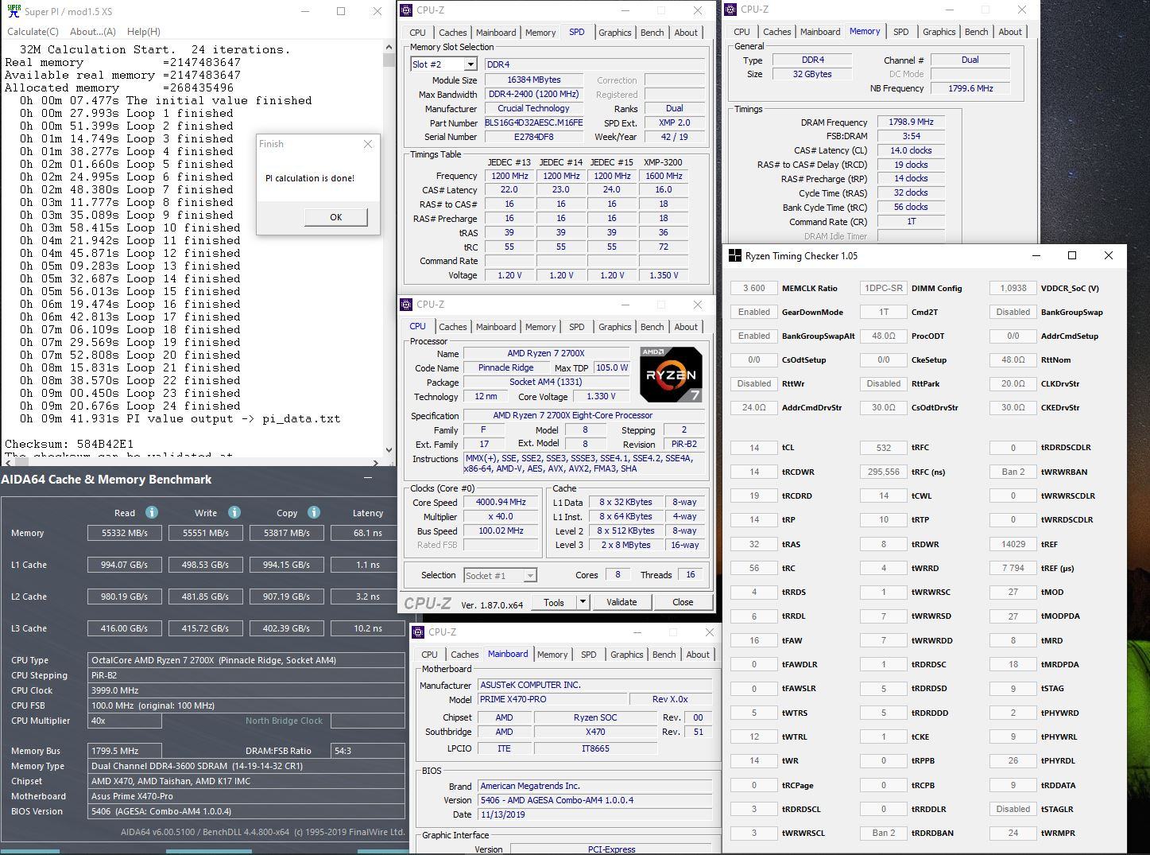Image resolution: width=1150 pixels, height=855 pixels.
Task: Switch to Caches tab in CPU-Z CPU window
Action: (453, 327)
